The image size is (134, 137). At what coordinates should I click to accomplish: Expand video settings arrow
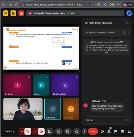click(x=36, y=131)
